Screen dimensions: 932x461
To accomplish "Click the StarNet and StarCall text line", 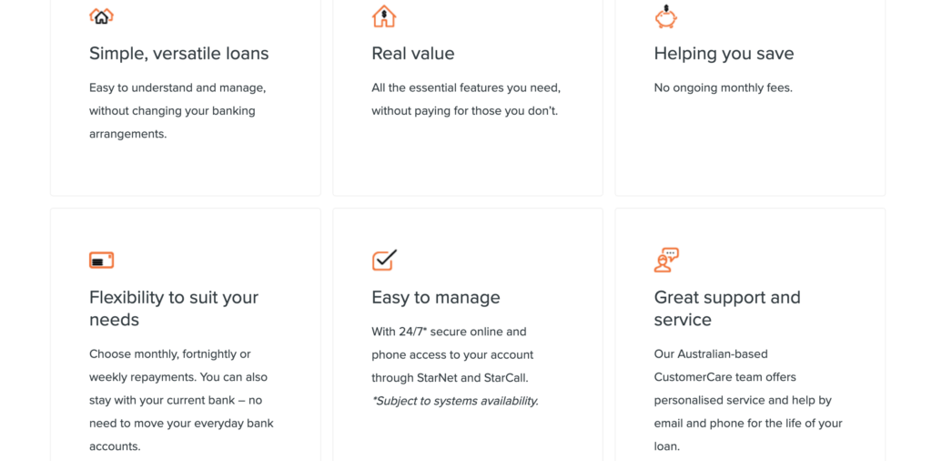I will click(x=450, y=378).
